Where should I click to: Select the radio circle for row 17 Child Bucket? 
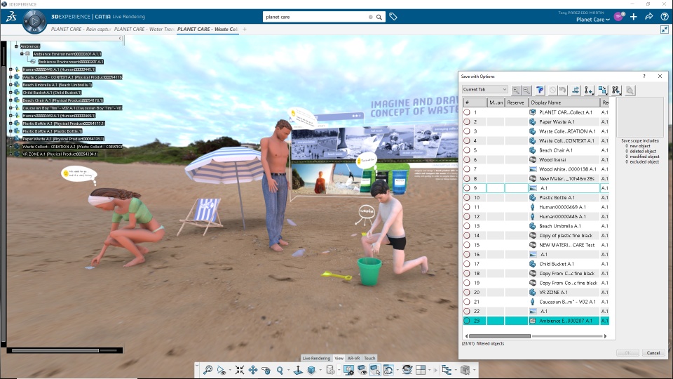coord(467,264)
